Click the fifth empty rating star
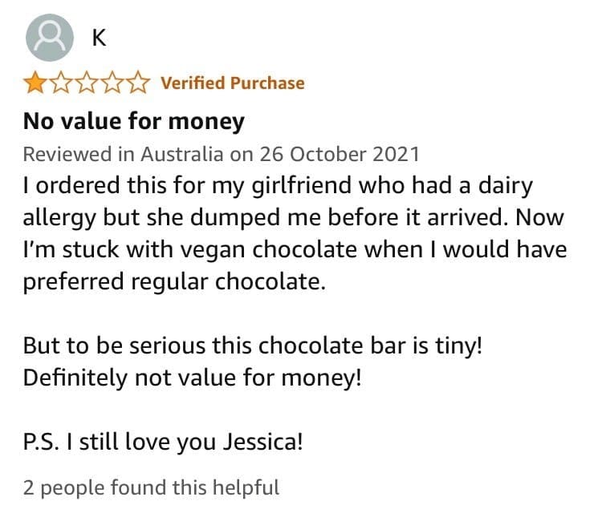602x509 pixels. coord(138,83)
